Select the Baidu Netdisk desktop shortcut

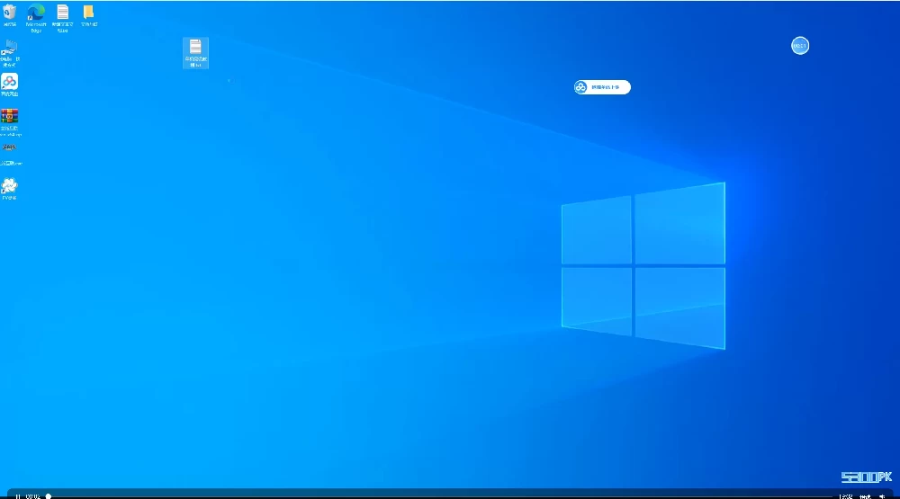(9, 85)
